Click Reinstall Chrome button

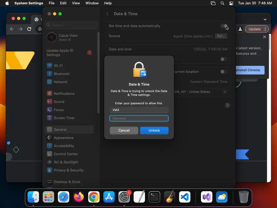click(250, 70)
